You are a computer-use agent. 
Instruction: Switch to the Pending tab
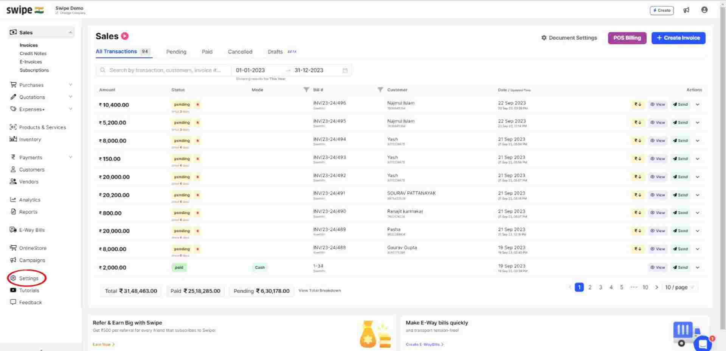(x=176, y=52)
